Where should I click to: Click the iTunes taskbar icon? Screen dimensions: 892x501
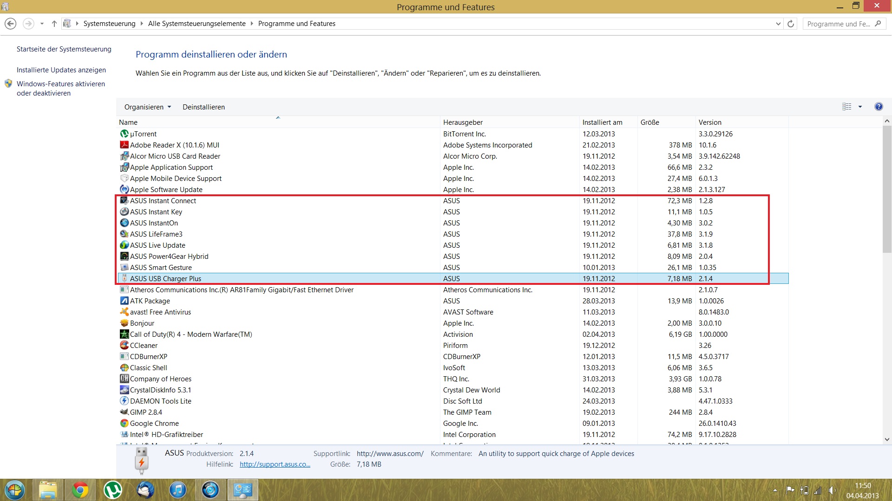click(x=177, y=490)
